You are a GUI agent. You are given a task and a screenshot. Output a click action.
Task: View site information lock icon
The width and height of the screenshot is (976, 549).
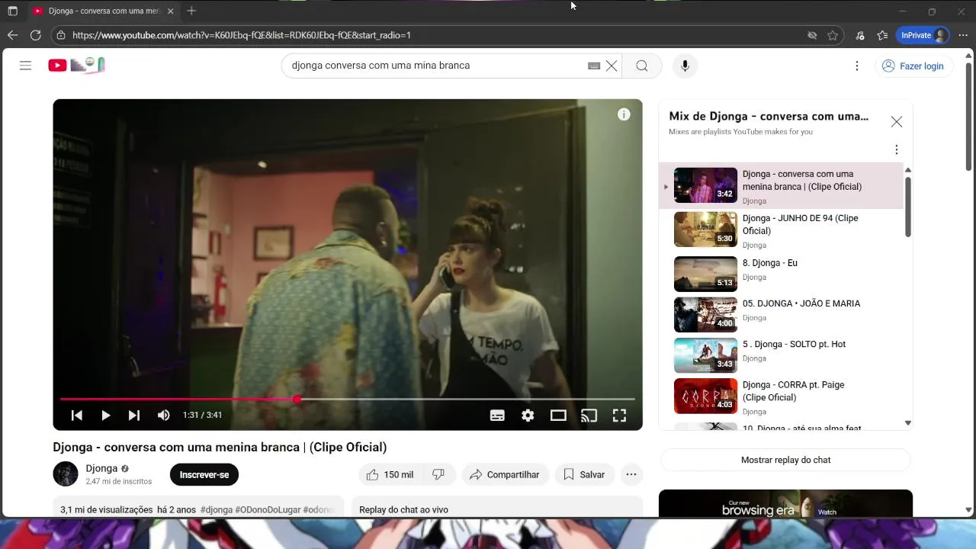[x=61, y=35]
